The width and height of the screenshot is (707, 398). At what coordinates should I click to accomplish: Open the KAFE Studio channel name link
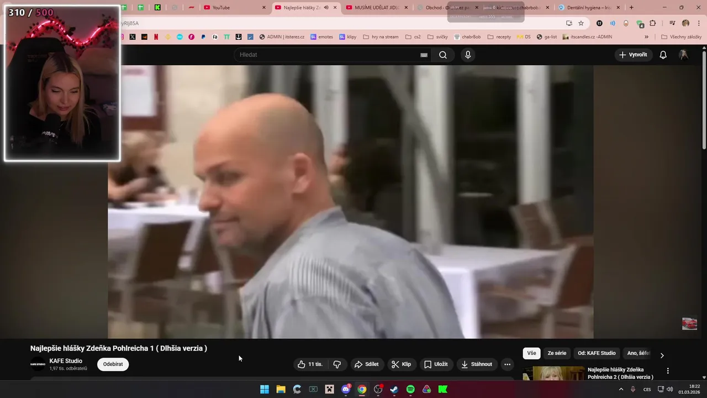pos(66,361)
